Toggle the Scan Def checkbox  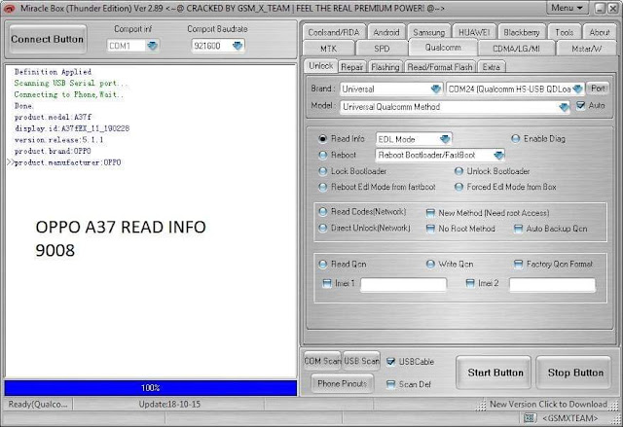390,384
